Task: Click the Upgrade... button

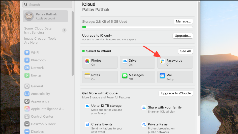Action: tap(183, 36)
